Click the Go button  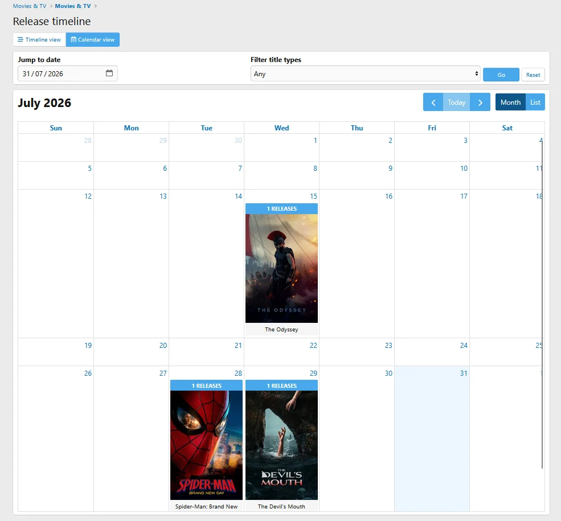(501, 75)
